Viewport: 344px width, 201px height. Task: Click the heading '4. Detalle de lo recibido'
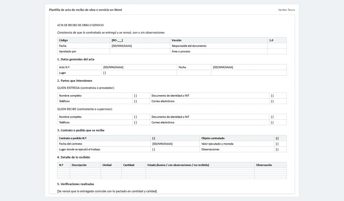click(73, 157)
